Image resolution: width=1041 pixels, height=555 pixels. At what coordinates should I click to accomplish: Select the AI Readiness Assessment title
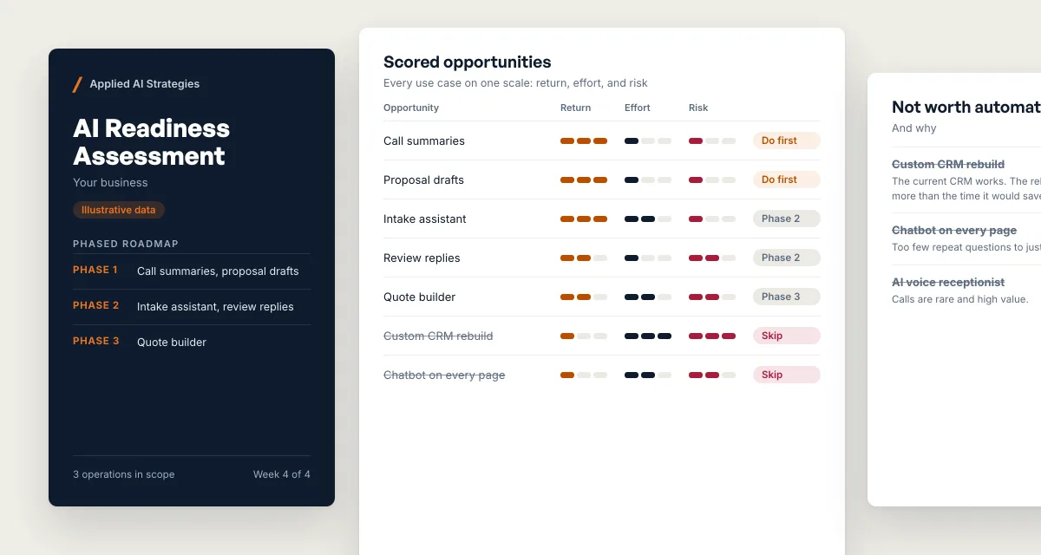pos(152,142)
